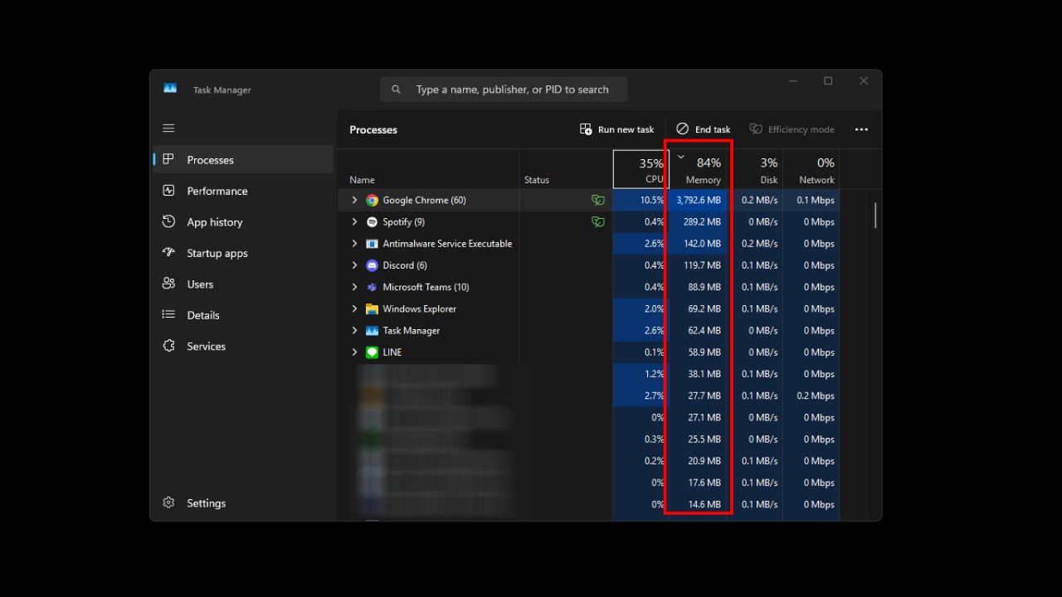Switch to the Performance tab
This screenshot has width=1062, height=597.
tap(243, 191)
